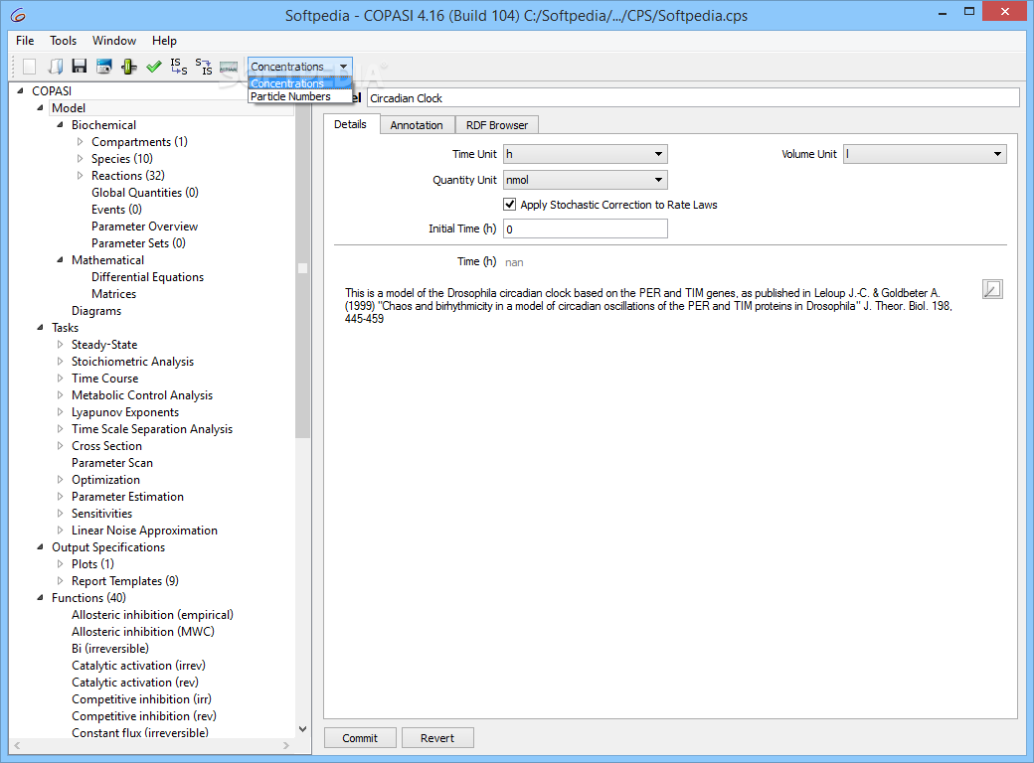Select Events (0) in the tree

tap(116, 210)
